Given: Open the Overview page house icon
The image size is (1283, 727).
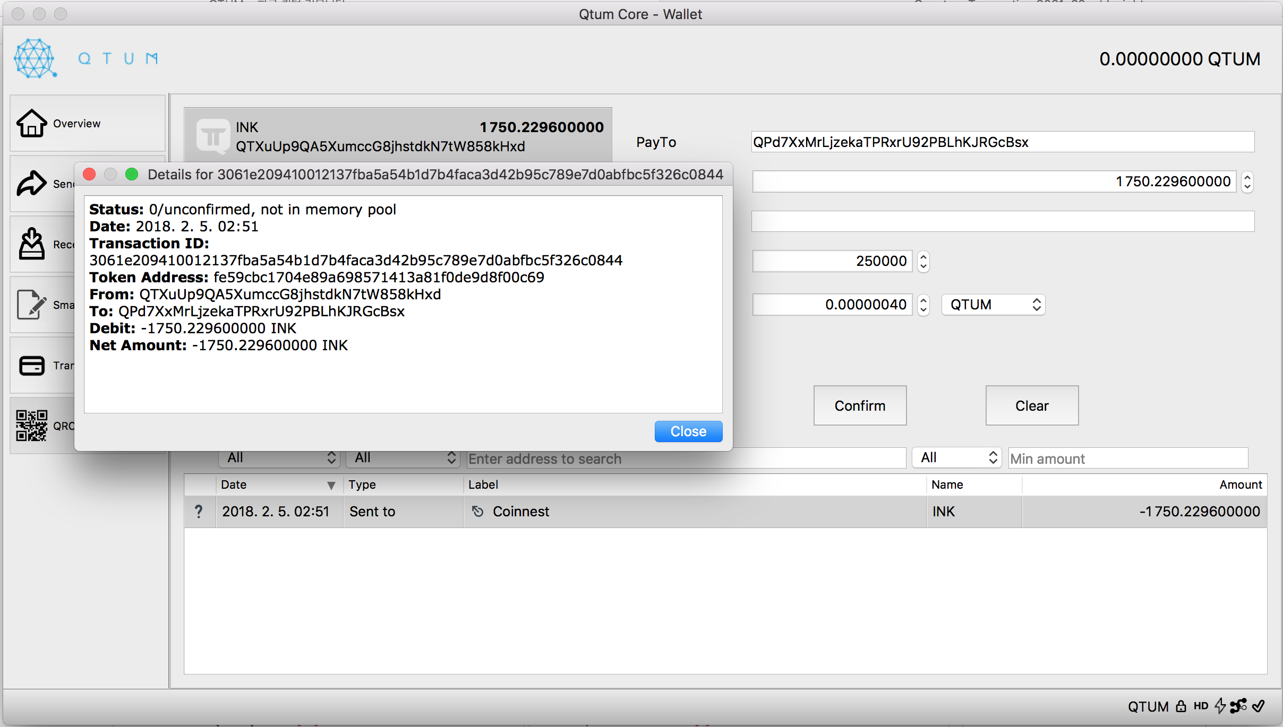Looking at the screenshot, I should click(x=32, y=123).
